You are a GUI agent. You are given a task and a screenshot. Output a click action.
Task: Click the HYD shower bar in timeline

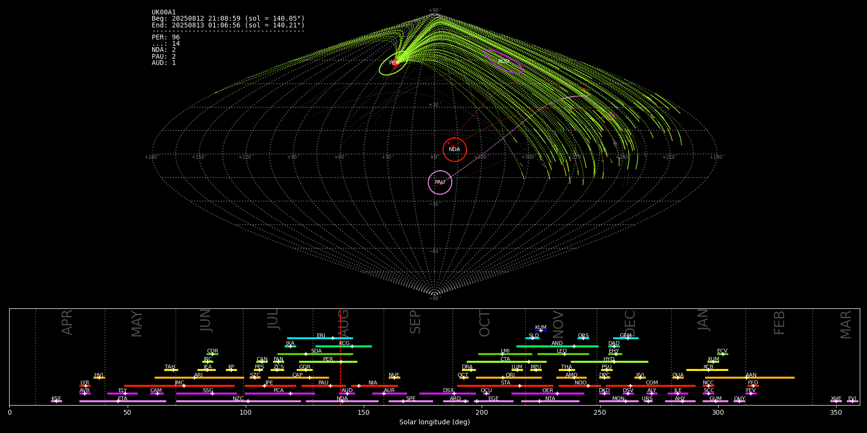pos(609,362)
